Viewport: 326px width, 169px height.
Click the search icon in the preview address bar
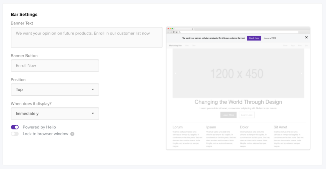click(180, 32)
